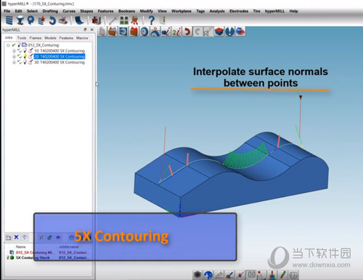Click the list-with-red-star new job icon
The height and width of the screenshot is (280, 363).
click(x=42, y=21)
